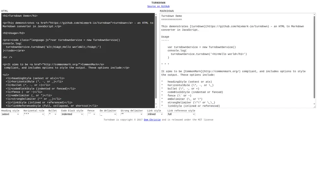This screenshot has height=178, width=317.
Task: Open the Link style dropdown
Action: (155, 114)
